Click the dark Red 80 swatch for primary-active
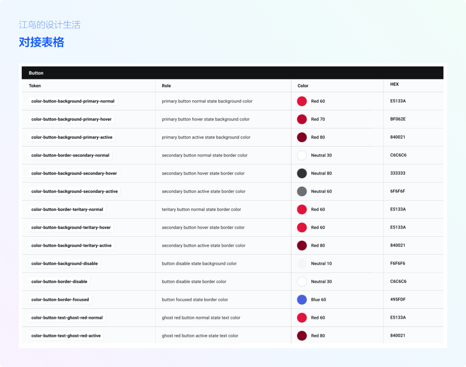The height and width of the screenshot is (367, 466). click(302, 137)
